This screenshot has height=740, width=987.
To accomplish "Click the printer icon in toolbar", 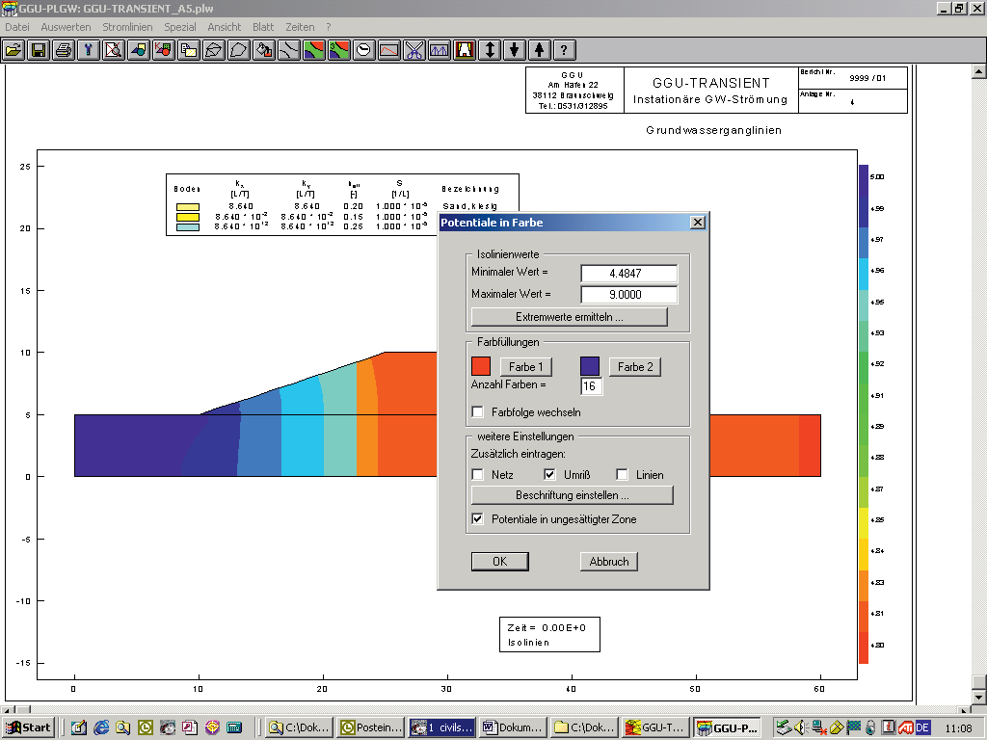I will [64, 50].
